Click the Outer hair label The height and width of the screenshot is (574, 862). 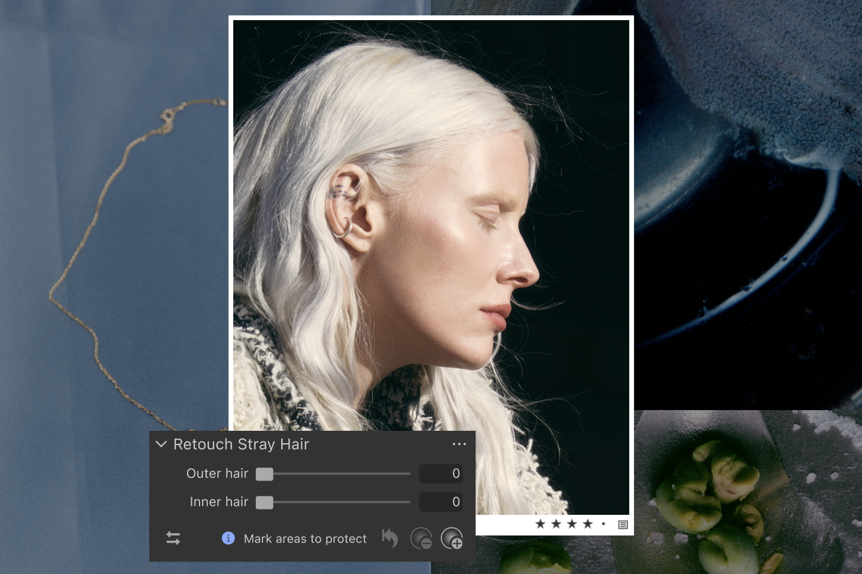pyautogui.click(x=217, y=473)
